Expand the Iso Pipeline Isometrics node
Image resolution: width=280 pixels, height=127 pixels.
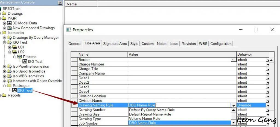click(x=4, y=66)
